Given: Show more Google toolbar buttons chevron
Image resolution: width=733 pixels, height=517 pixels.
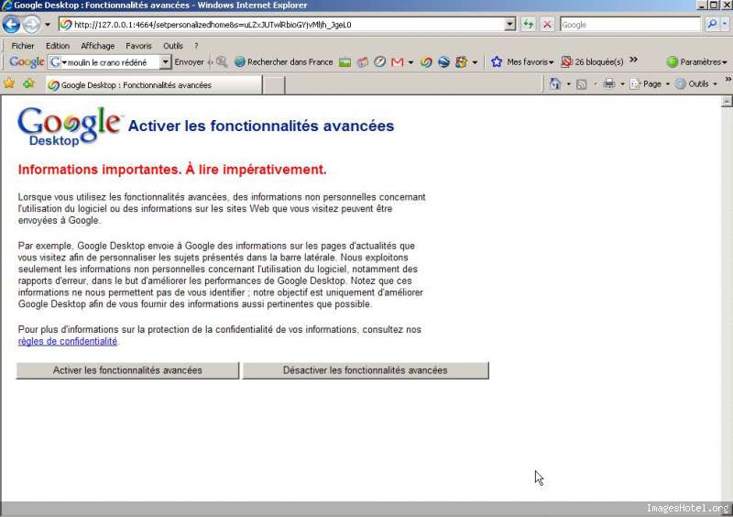Looking at the screenshot, I should pyautogui.click(x=633, y=60).
